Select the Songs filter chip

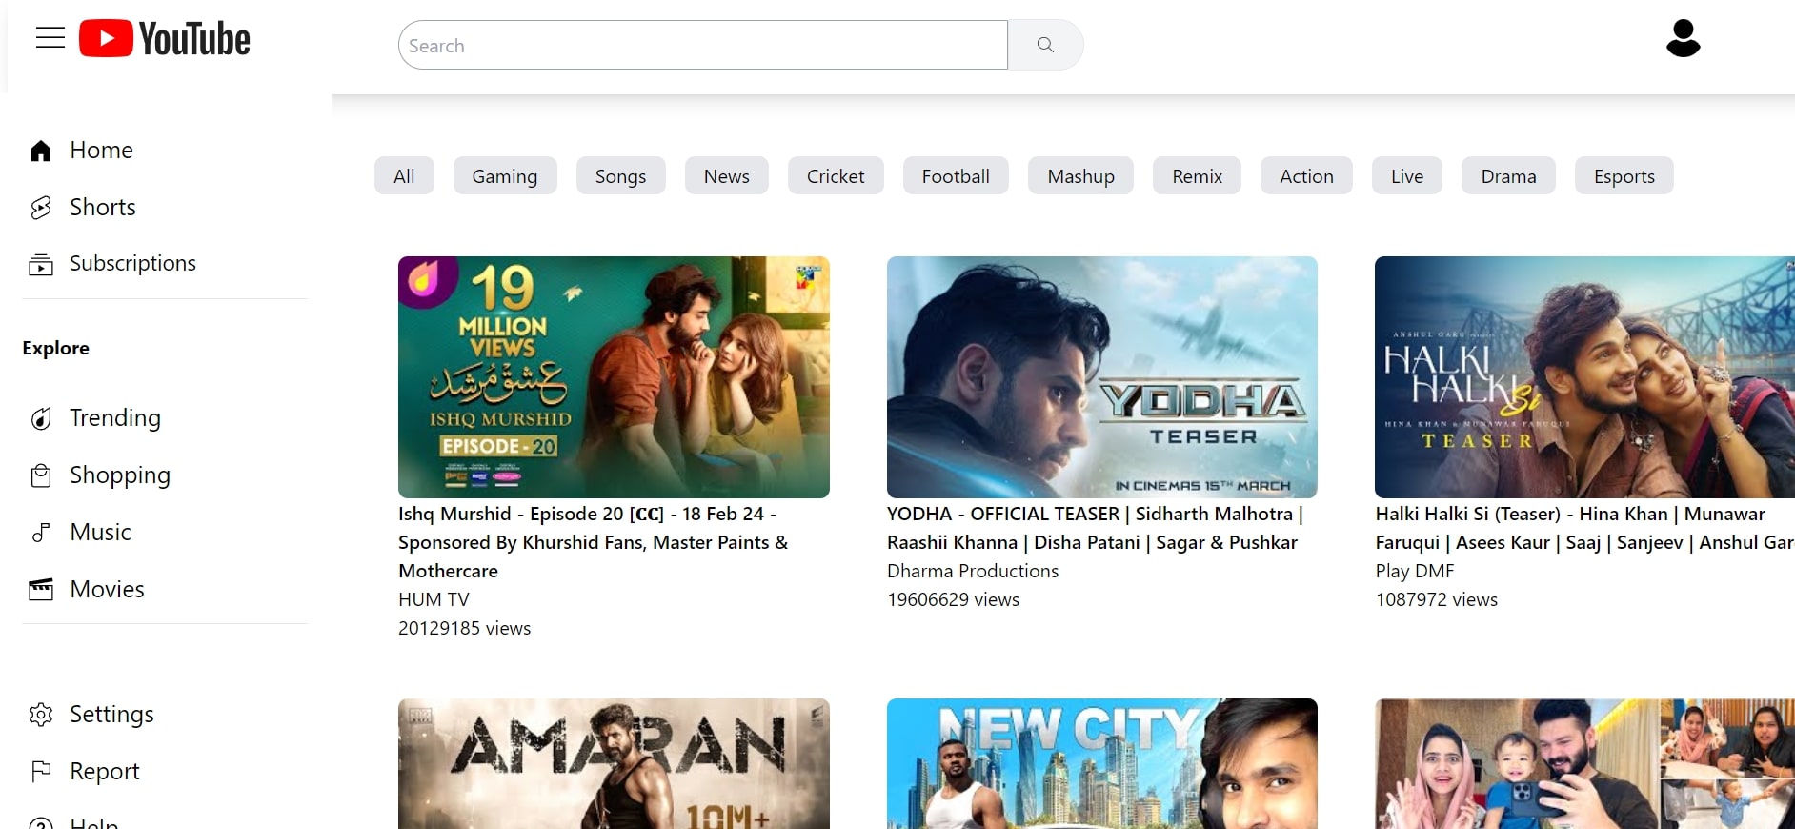620,176
